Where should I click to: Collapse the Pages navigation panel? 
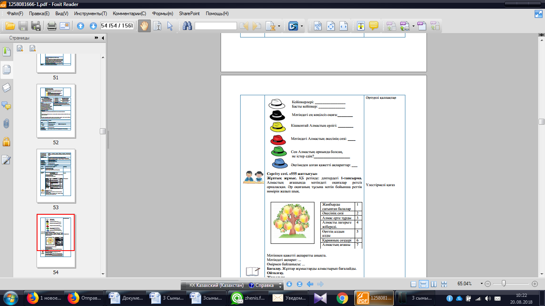103,38
